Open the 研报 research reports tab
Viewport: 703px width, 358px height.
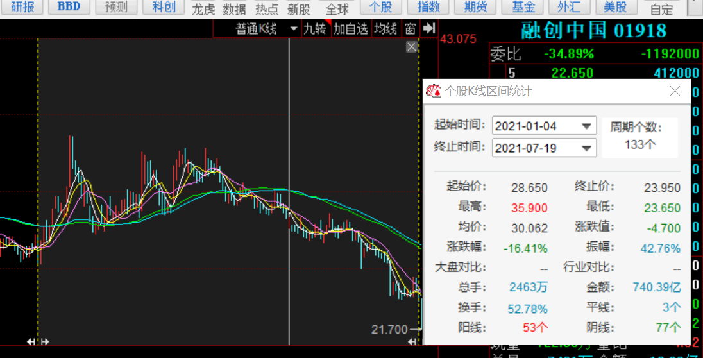(x=22, y=7)
